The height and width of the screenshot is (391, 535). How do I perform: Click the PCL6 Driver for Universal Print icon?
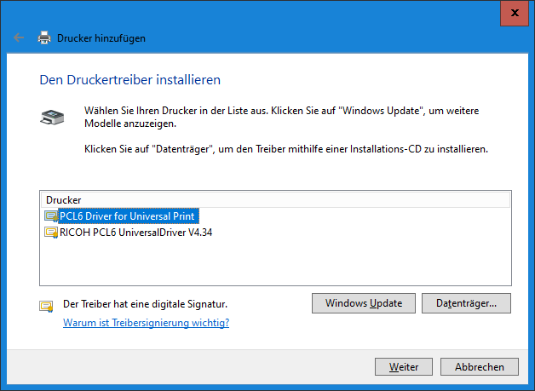pyautogui.click(x=51, y=216)
